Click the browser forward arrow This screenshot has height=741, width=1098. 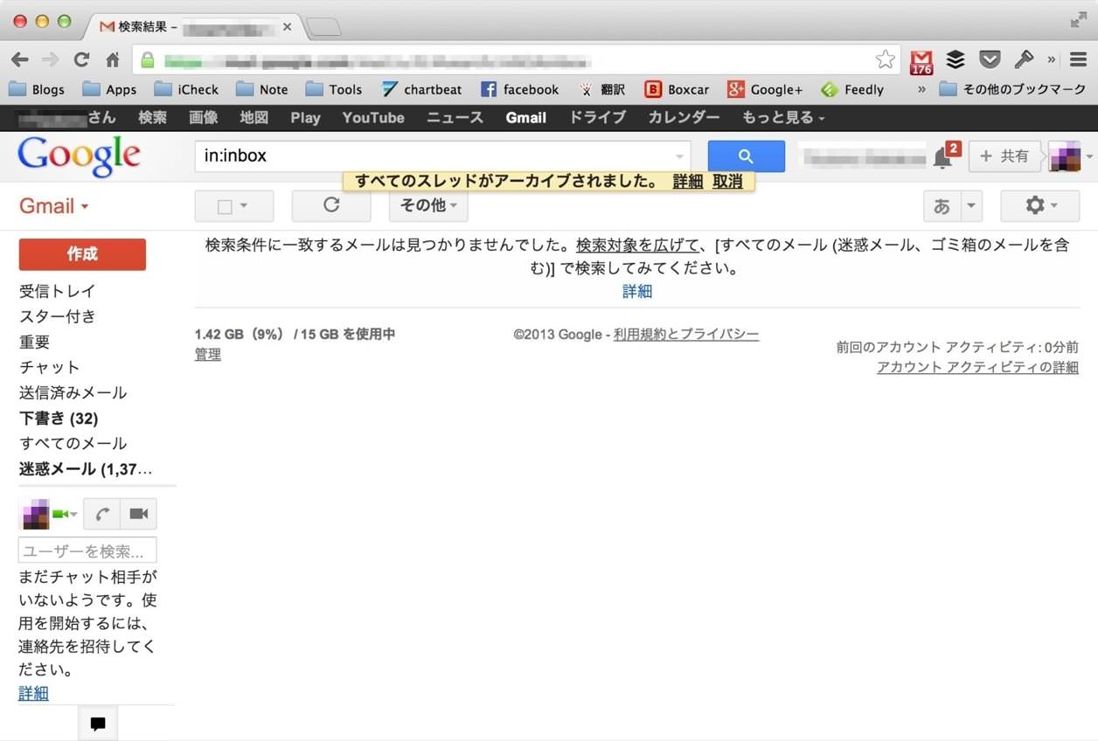(51, 59)
